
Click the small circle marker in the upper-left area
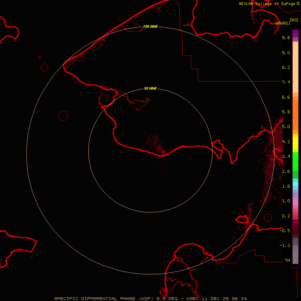pyautogui.click(x=44, y=68)
